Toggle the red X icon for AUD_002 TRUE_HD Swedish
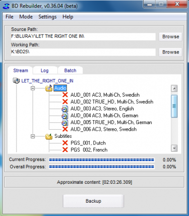Viewport: 189px width, 216px height. (x=65, y=102)
